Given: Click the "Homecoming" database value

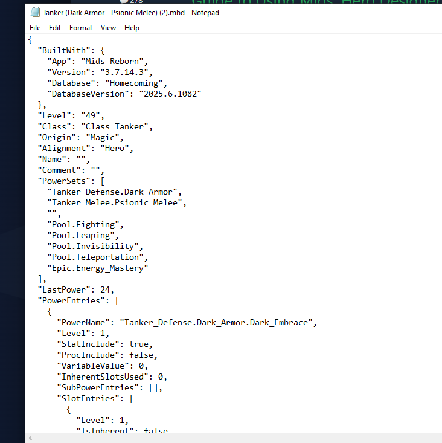Looking at the screenshot, I should click(134, 83).
